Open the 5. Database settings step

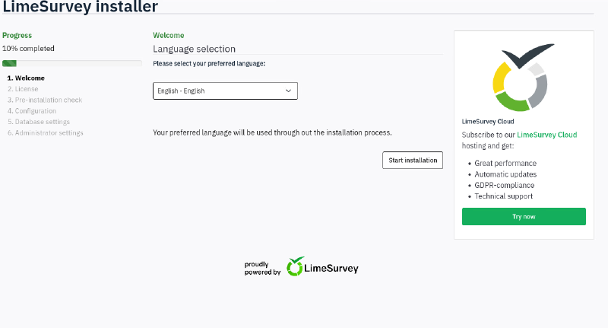pyautogui.click(x=38, y=122)
